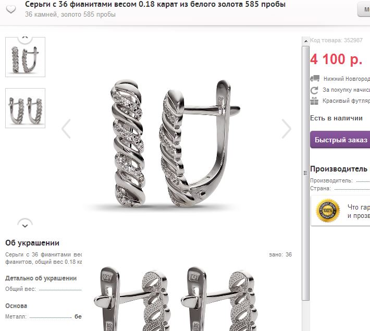Click the Быстрый заказ button

(x=340, y=140)
